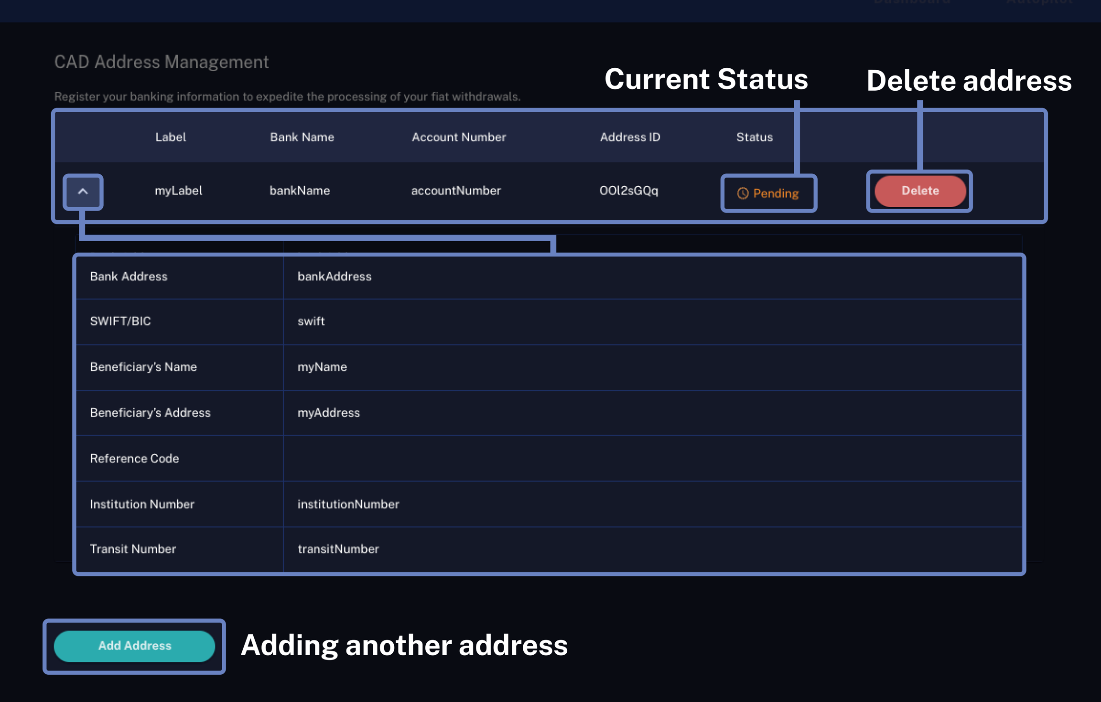Image resolution: width=1101 pixels, height=702 pixels.
Task: Click the bankName cell value
Action: click(x=300, y=191)
